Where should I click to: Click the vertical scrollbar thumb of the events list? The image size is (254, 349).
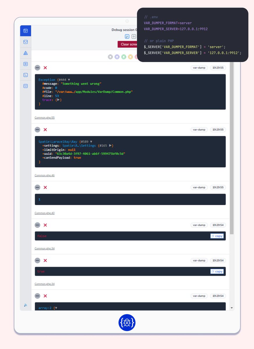pos(232,148)
